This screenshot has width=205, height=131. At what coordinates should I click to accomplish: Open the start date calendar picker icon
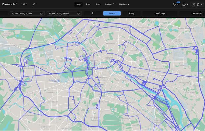click(41, 14)
